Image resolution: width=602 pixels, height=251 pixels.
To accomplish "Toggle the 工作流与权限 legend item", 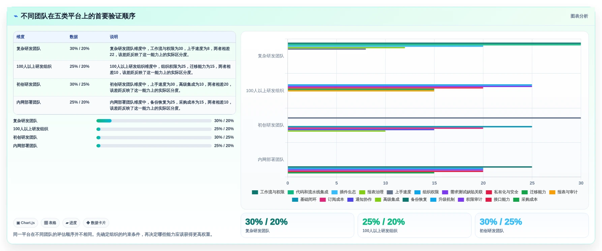I will 268,192.
